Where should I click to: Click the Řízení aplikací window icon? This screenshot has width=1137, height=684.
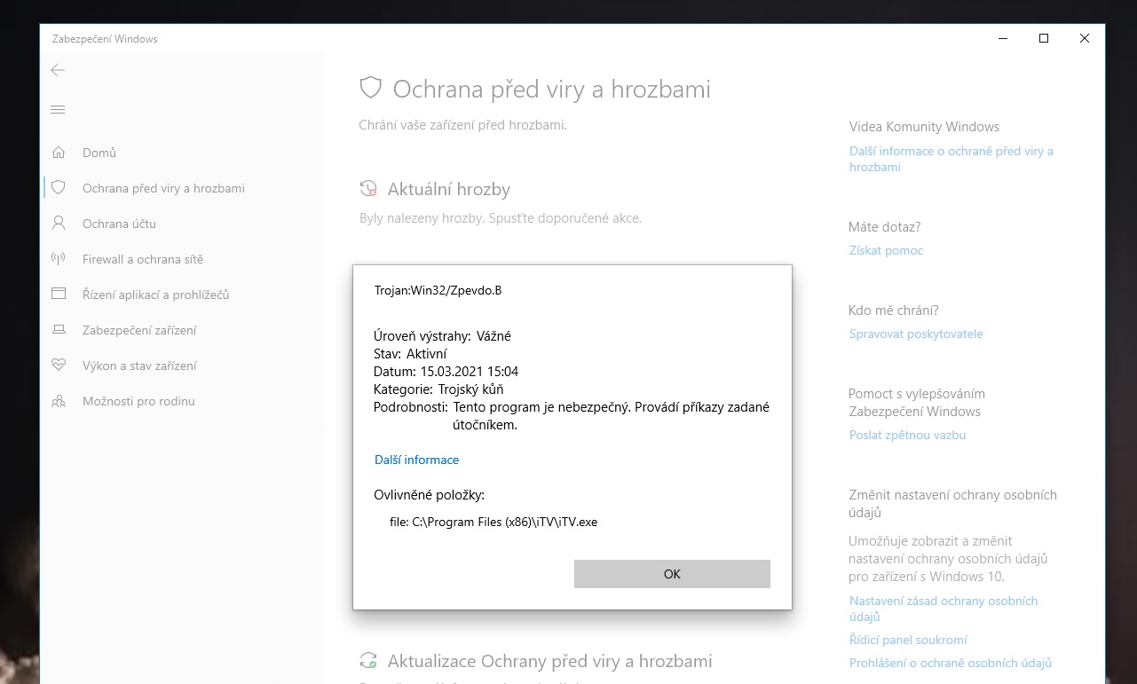[59, 295]
